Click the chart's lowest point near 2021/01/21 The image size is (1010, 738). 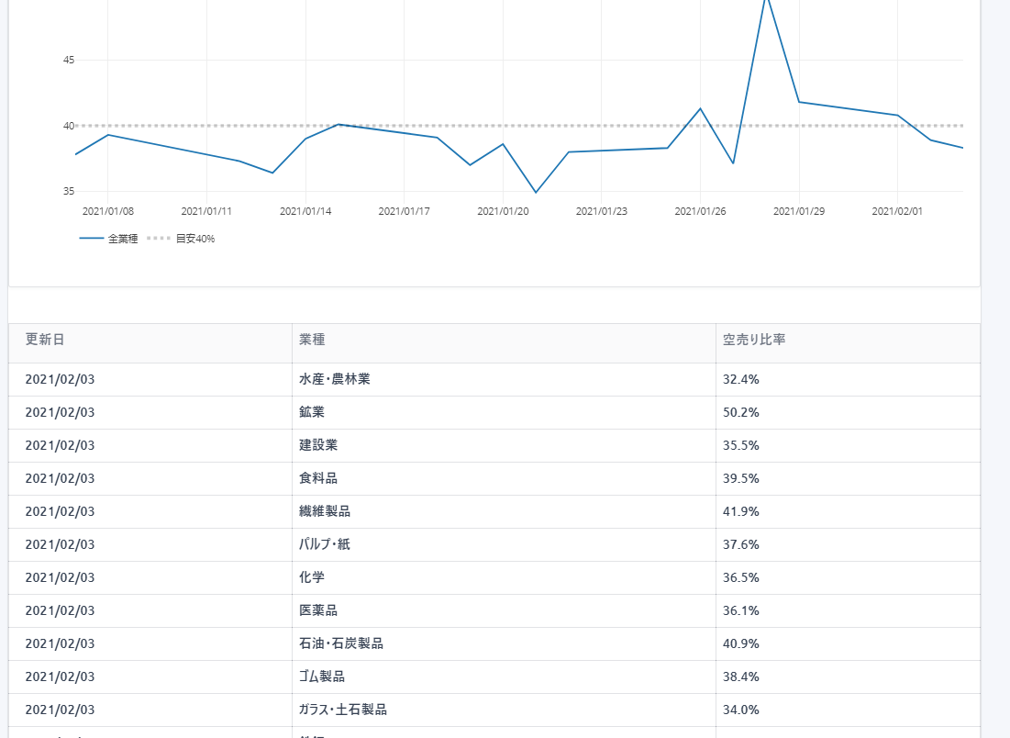536,192
